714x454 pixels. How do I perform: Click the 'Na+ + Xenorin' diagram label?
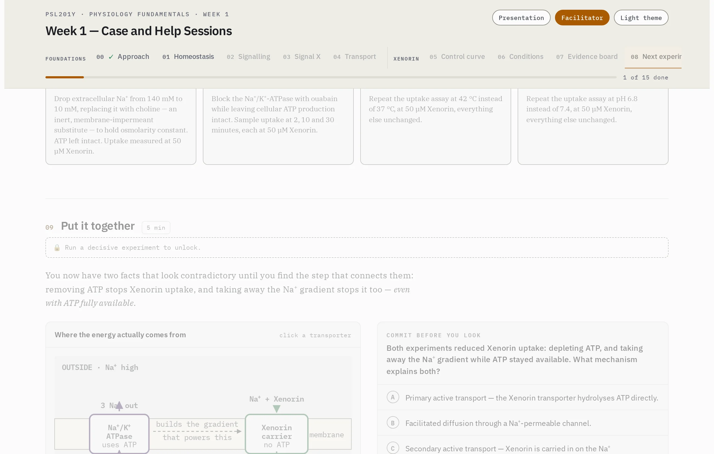(276, 399)
